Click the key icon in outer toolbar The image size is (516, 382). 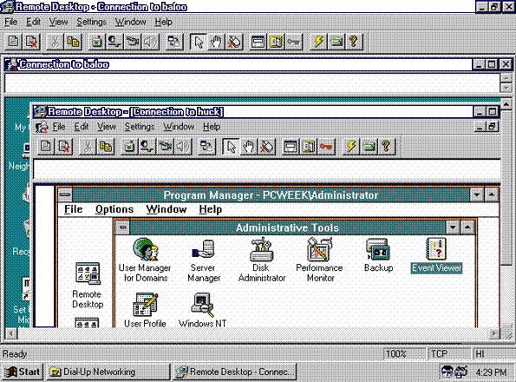[293, 42]
